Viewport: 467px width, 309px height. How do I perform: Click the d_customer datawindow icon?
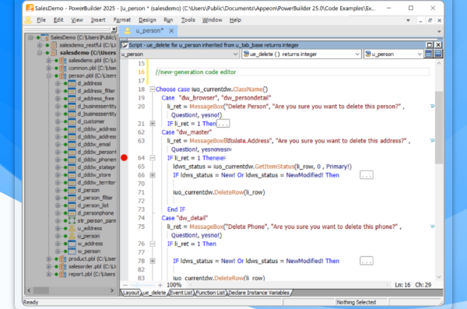[x=72, y=121]
